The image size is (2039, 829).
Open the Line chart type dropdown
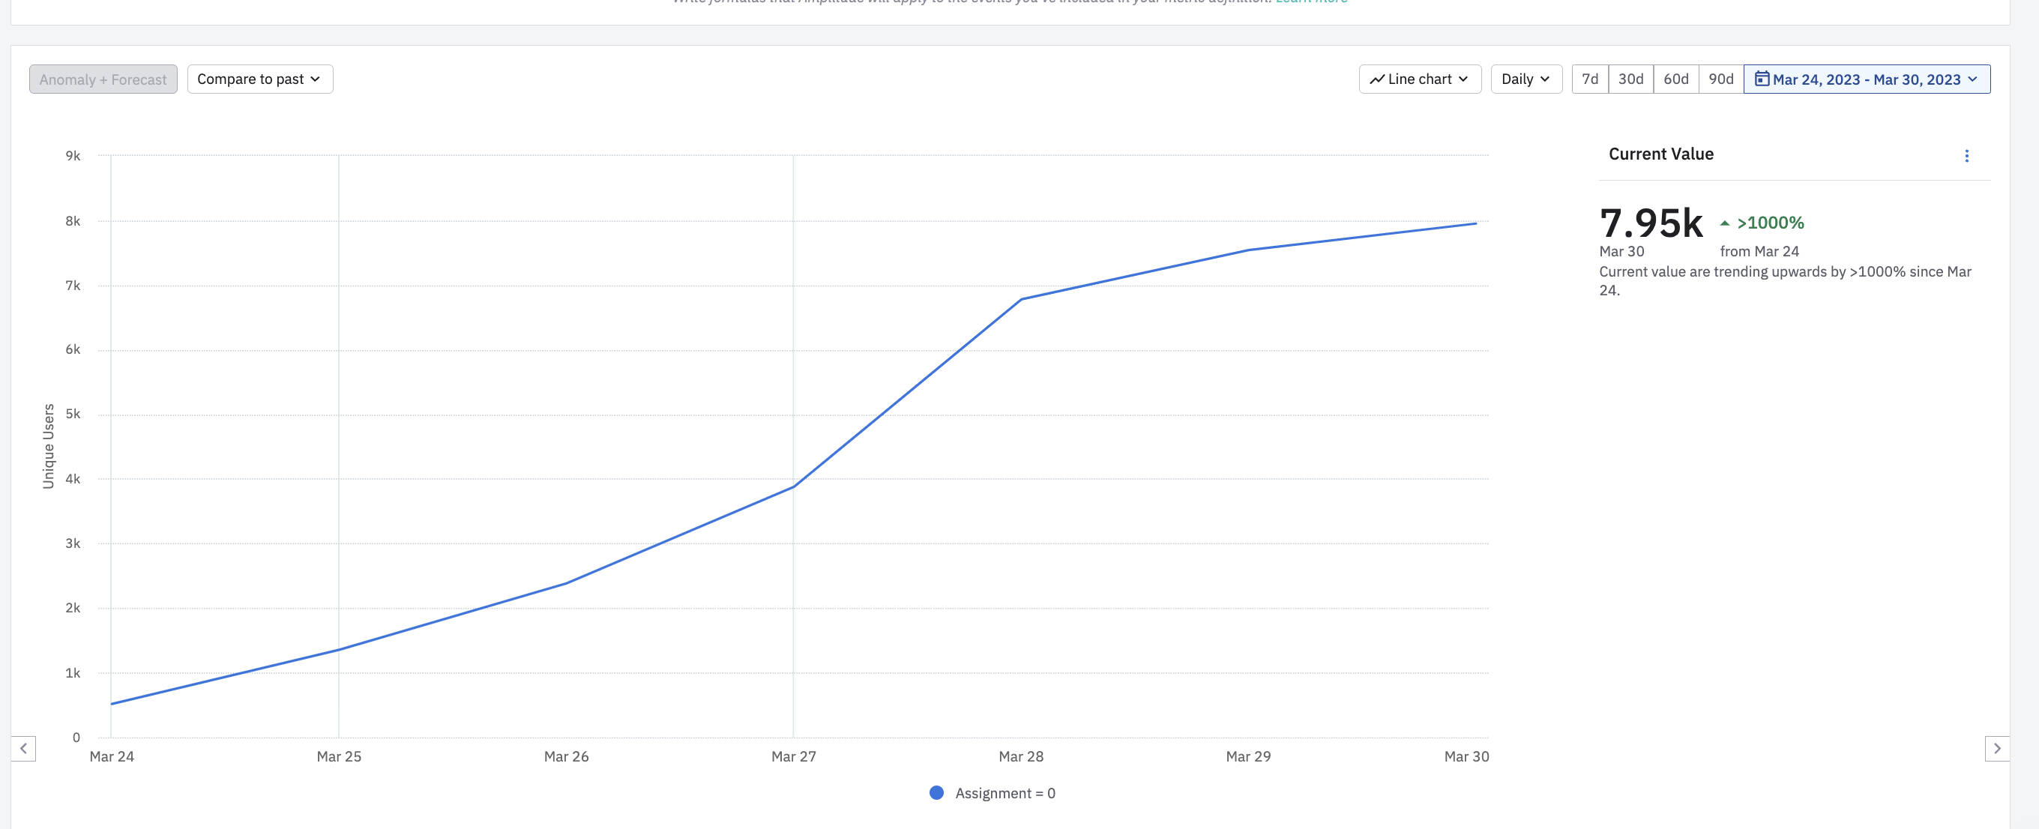[x=1419, y=79]
